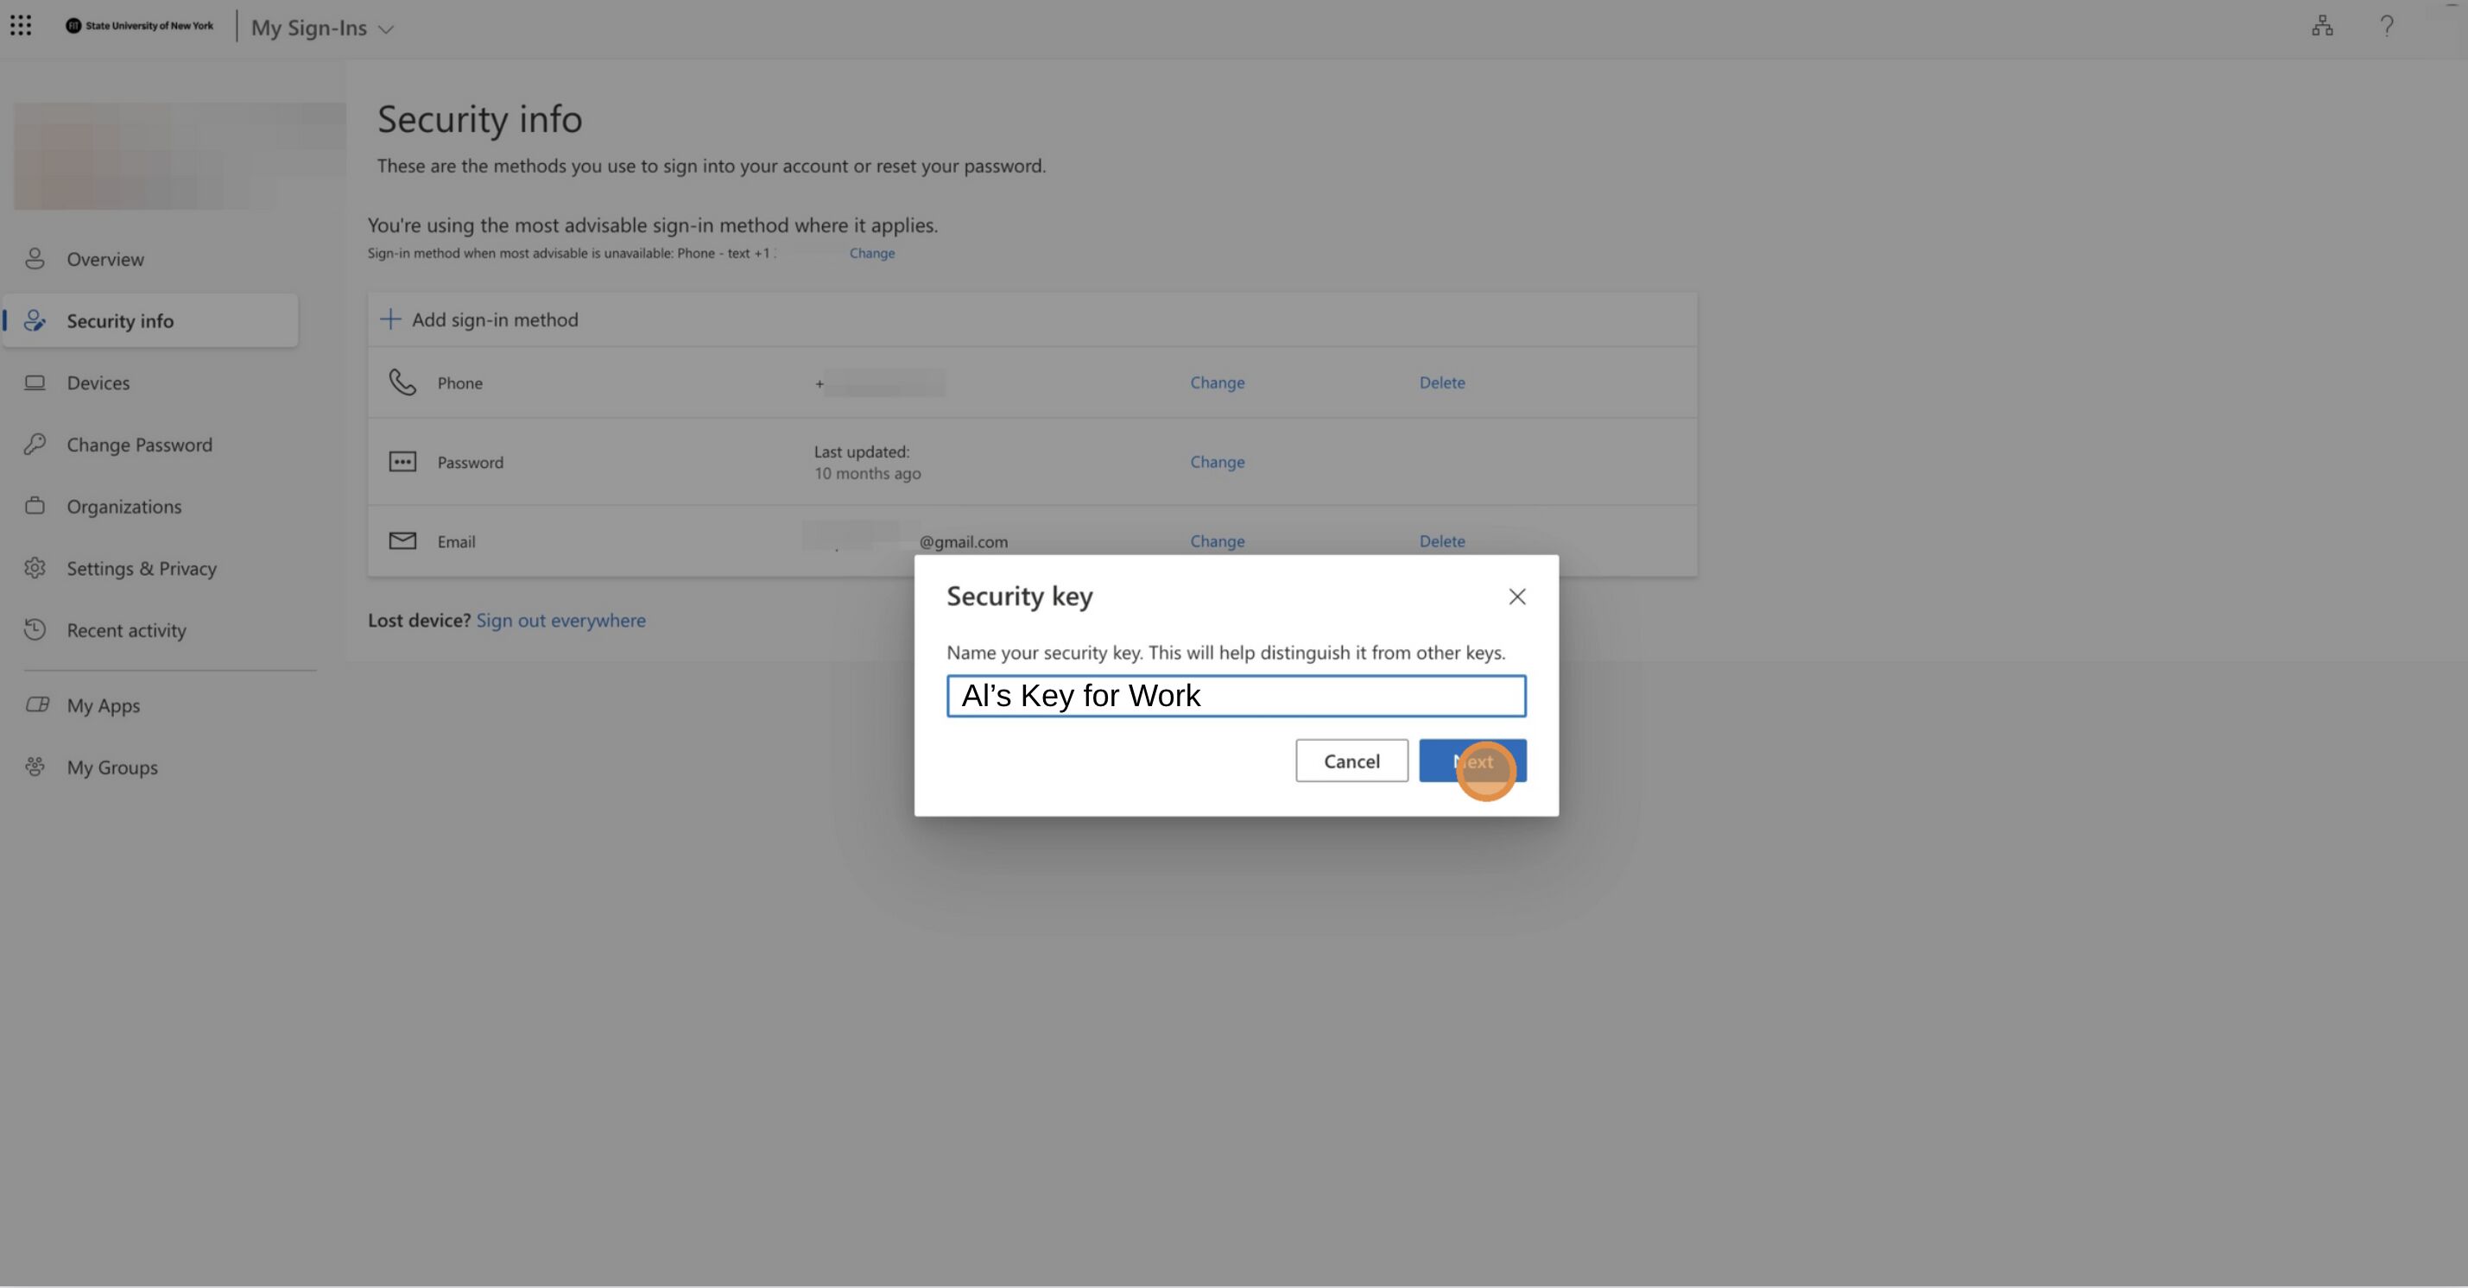Open the help question mark icon

(2387, 26)
